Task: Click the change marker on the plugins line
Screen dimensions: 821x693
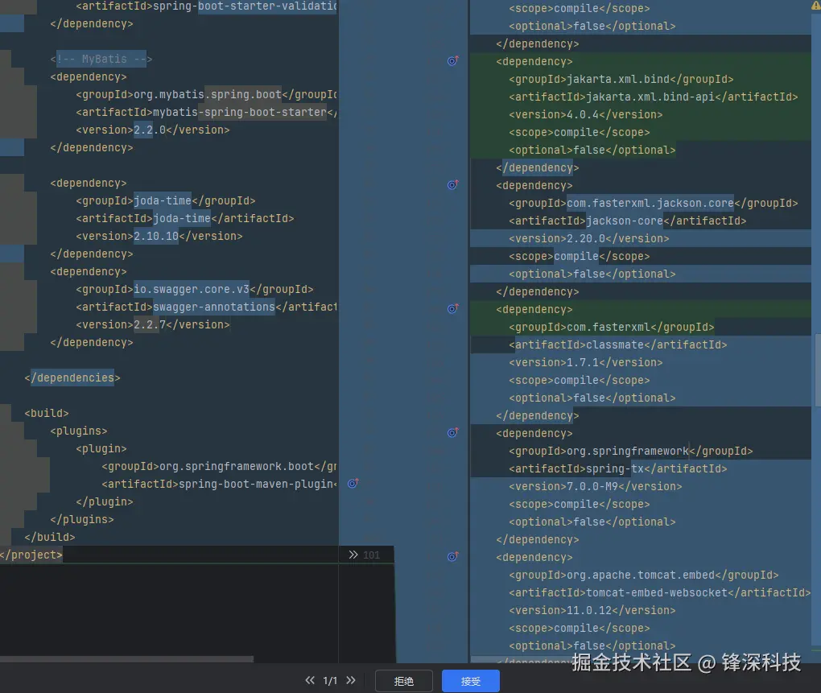Action: pyautogui.click(x=453, y=432)
